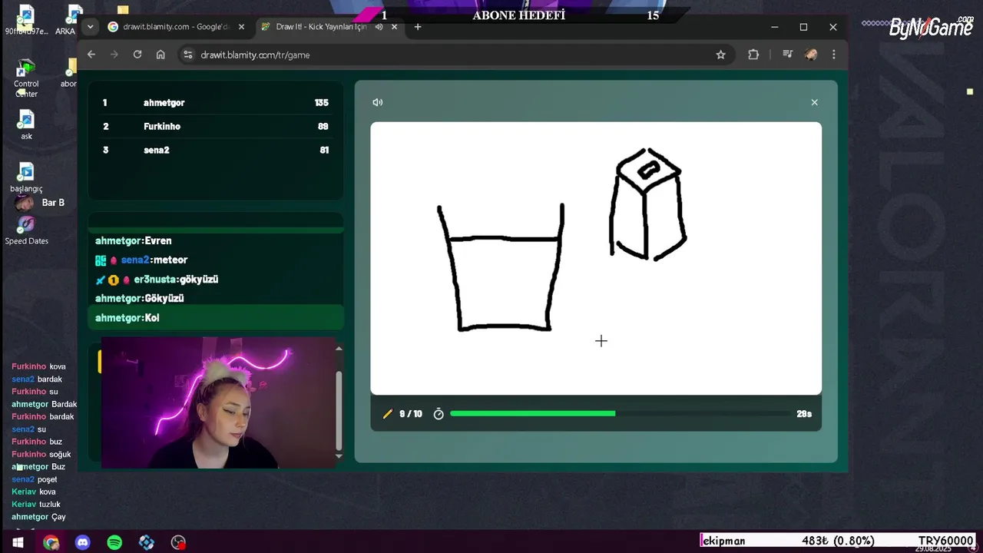The width and height of the screenshot is (983, 553).
Task: Select sena2 in the leaderboard
Action: (156, 151)
